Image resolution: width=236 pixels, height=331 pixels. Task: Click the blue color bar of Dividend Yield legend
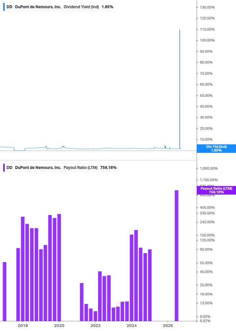[x=4, y=7]
